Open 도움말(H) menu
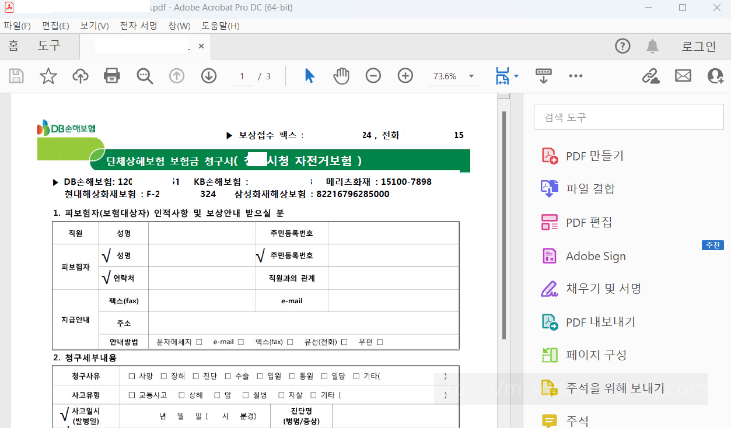731x428 pixels. point(221,26)
